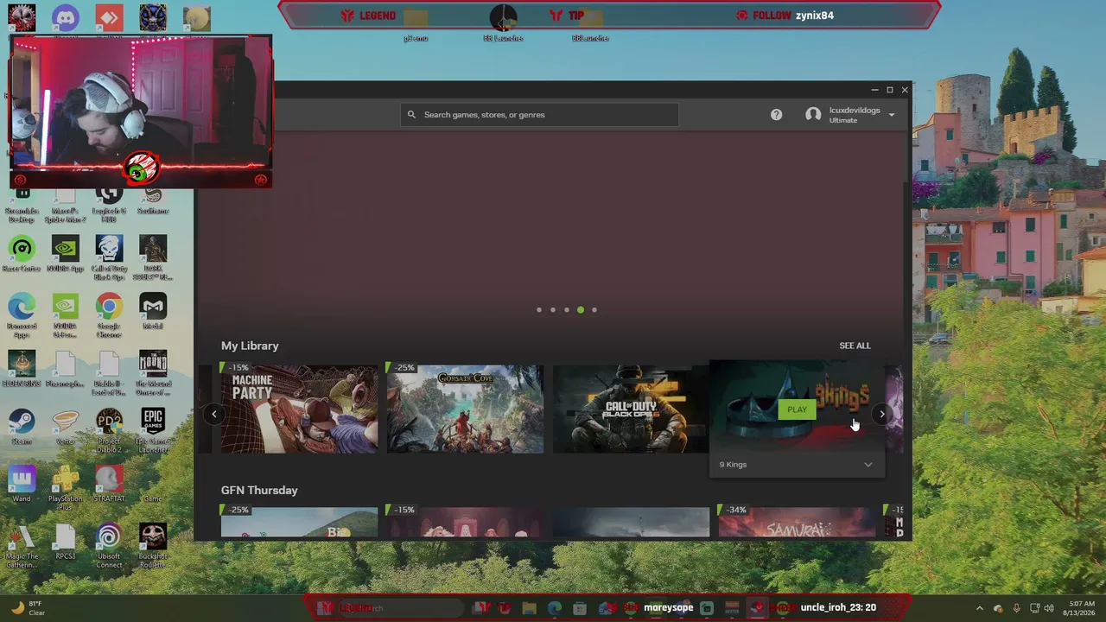Launch the Elden Ring desktop shortcut
The width and height of the screenshot is (1106, 622).
[22, 369]
